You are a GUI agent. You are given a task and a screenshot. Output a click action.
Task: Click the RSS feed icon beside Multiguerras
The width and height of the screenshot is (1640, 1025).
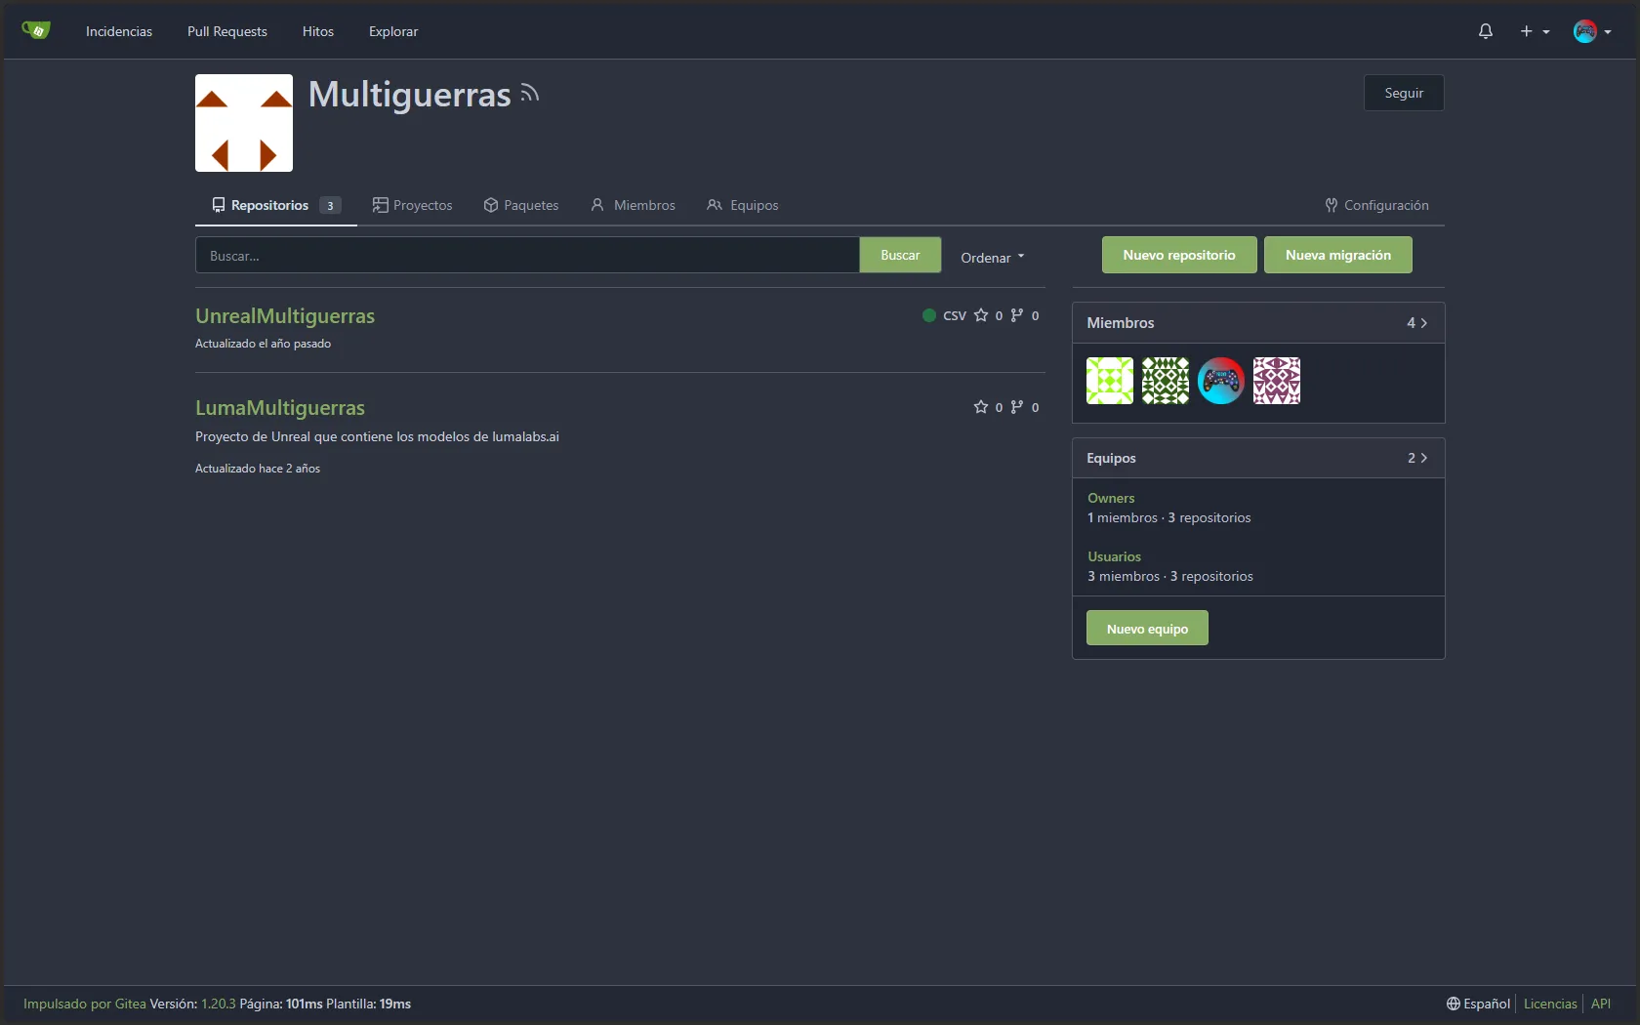click(x=530, y=93)
